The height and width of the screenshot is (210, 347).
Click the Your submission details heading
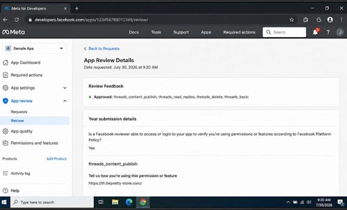pyautogui.click(x=112, y=119)
